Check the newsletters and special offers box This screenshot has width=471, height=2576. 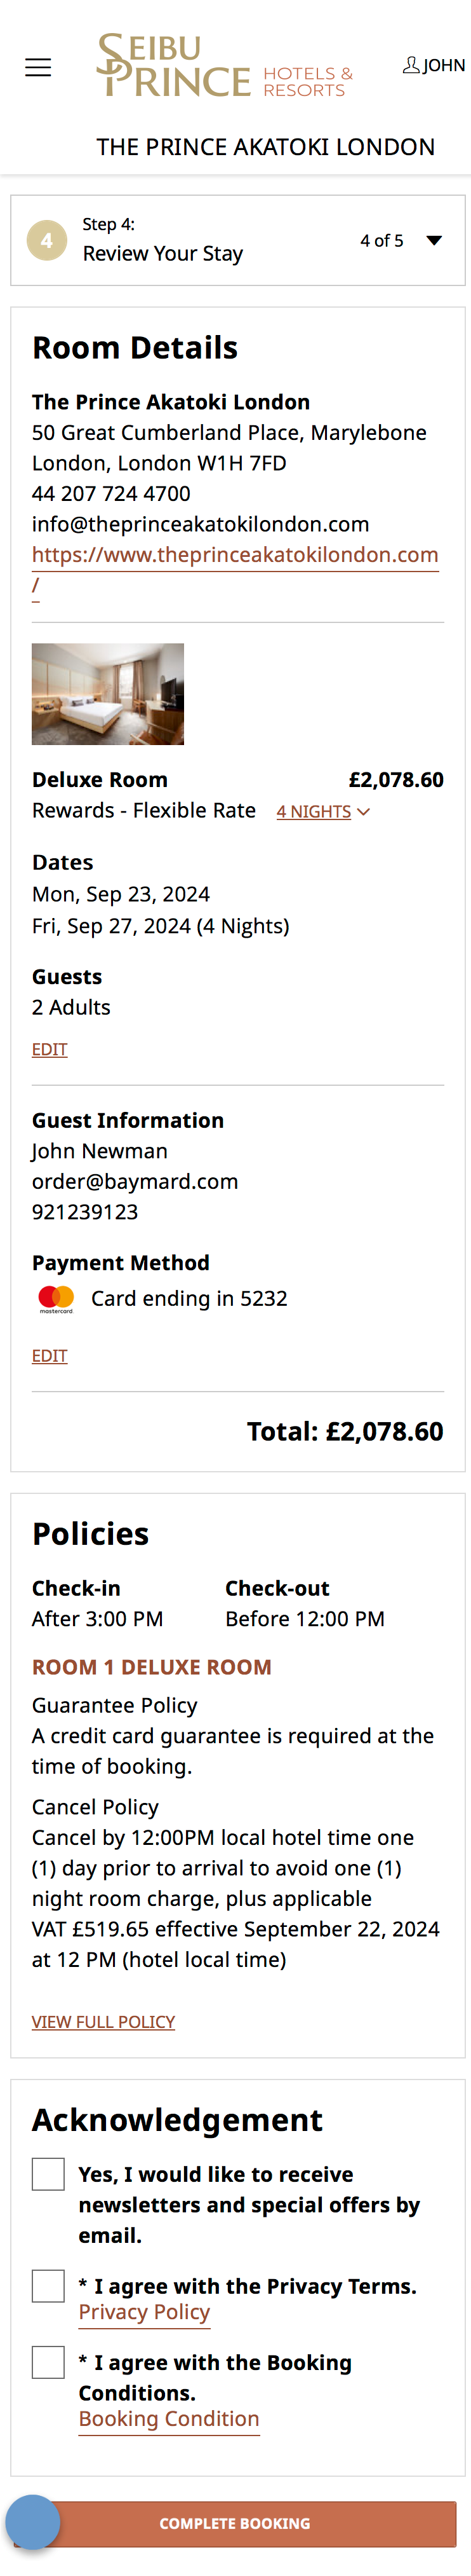click(x=48, y=2174)
